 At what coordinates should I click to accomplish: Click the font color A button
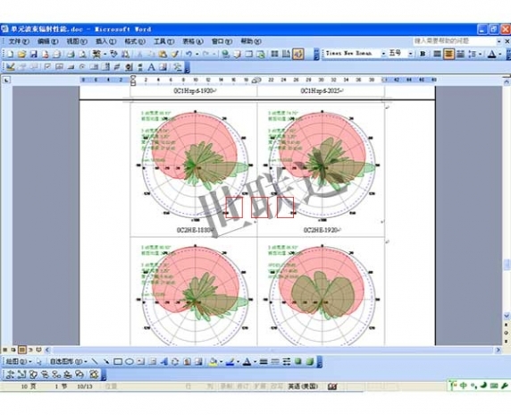(491, 55)
